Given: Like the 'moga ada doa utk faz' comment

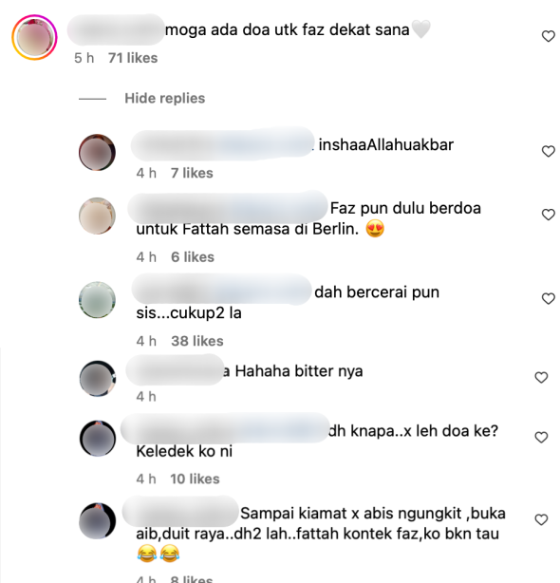Looking at the screenshot, I should (548, 36).
